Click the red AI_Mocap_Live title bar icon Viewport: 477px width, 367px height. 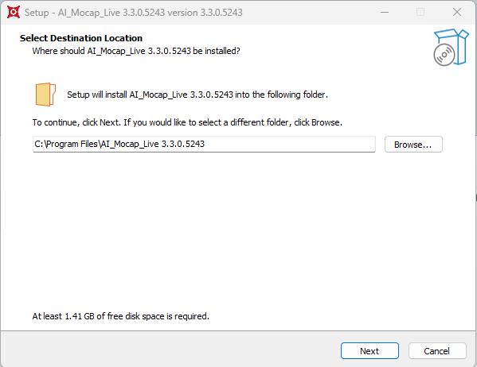[14, 13]
